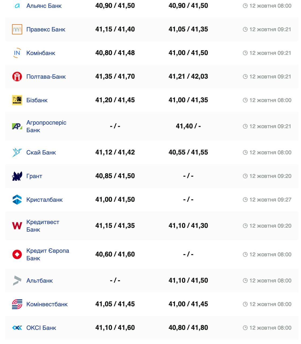Click the Грант bank logo icon

pos(17,176)
